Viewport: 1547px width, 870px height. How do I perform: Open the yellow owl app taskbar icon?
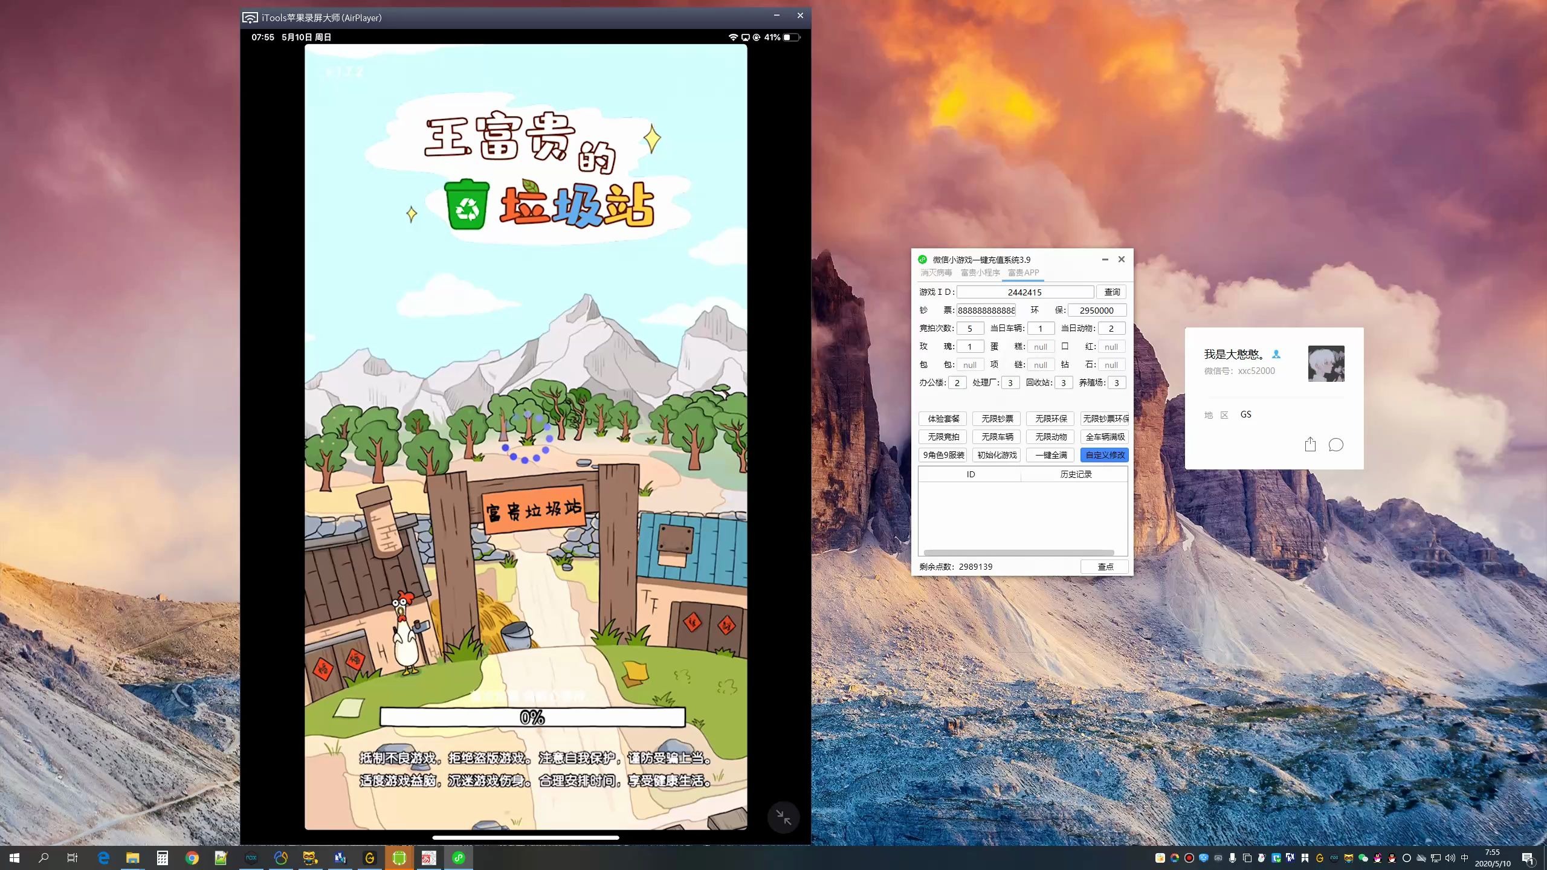point(310,858)
